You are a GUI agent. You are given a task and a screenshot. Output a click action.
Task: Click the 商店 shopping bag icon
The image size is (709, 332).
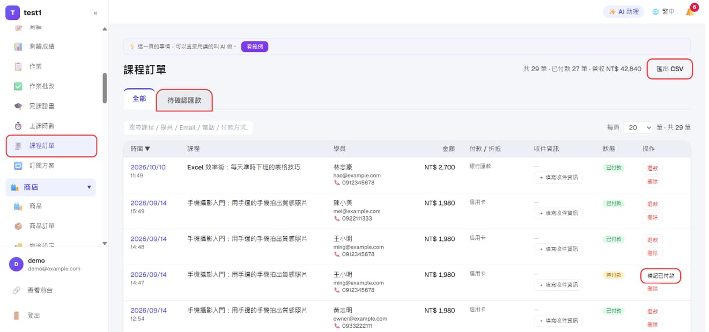(x=14, y=187)
